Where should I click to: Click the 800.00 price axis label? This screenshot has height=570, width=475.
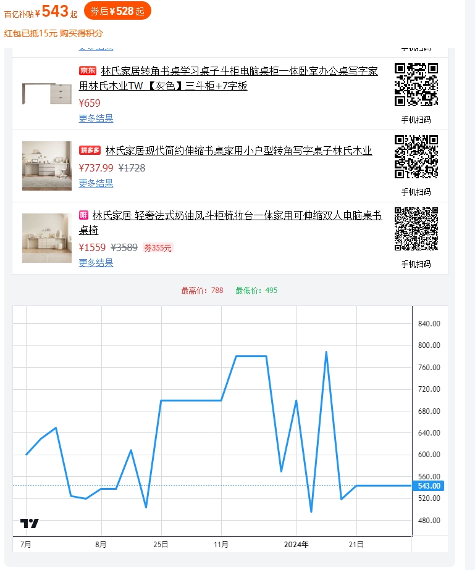coord(429,345)
